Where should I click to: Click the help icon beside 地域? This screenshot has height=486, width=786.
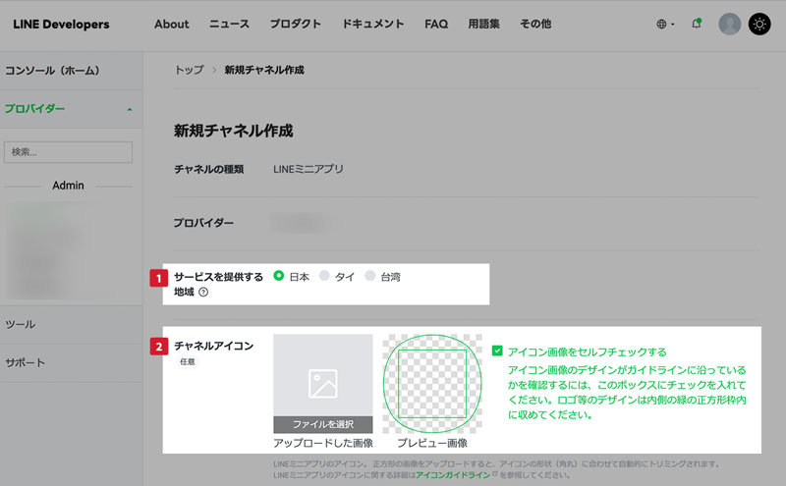coord(203,292)
